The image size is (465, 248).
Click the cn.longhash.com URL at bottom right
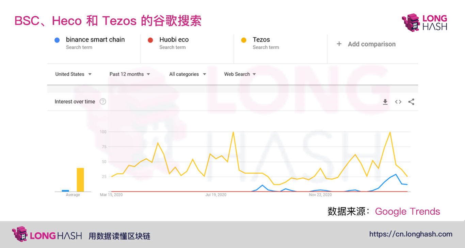[411, 234]
